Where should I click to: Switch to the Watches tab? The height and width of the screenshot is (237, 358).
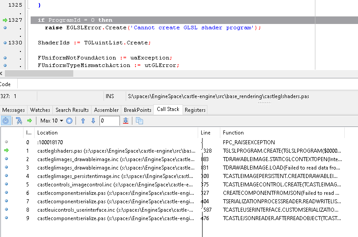(x=40, y=110)
